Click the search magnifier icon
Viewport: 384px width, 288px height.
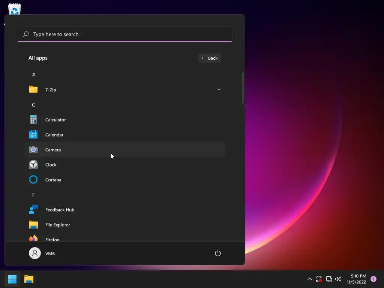[26, 34]
